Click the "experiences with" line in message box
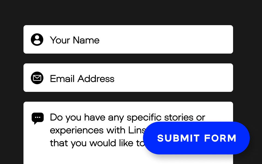 click(x=88, y=130)
